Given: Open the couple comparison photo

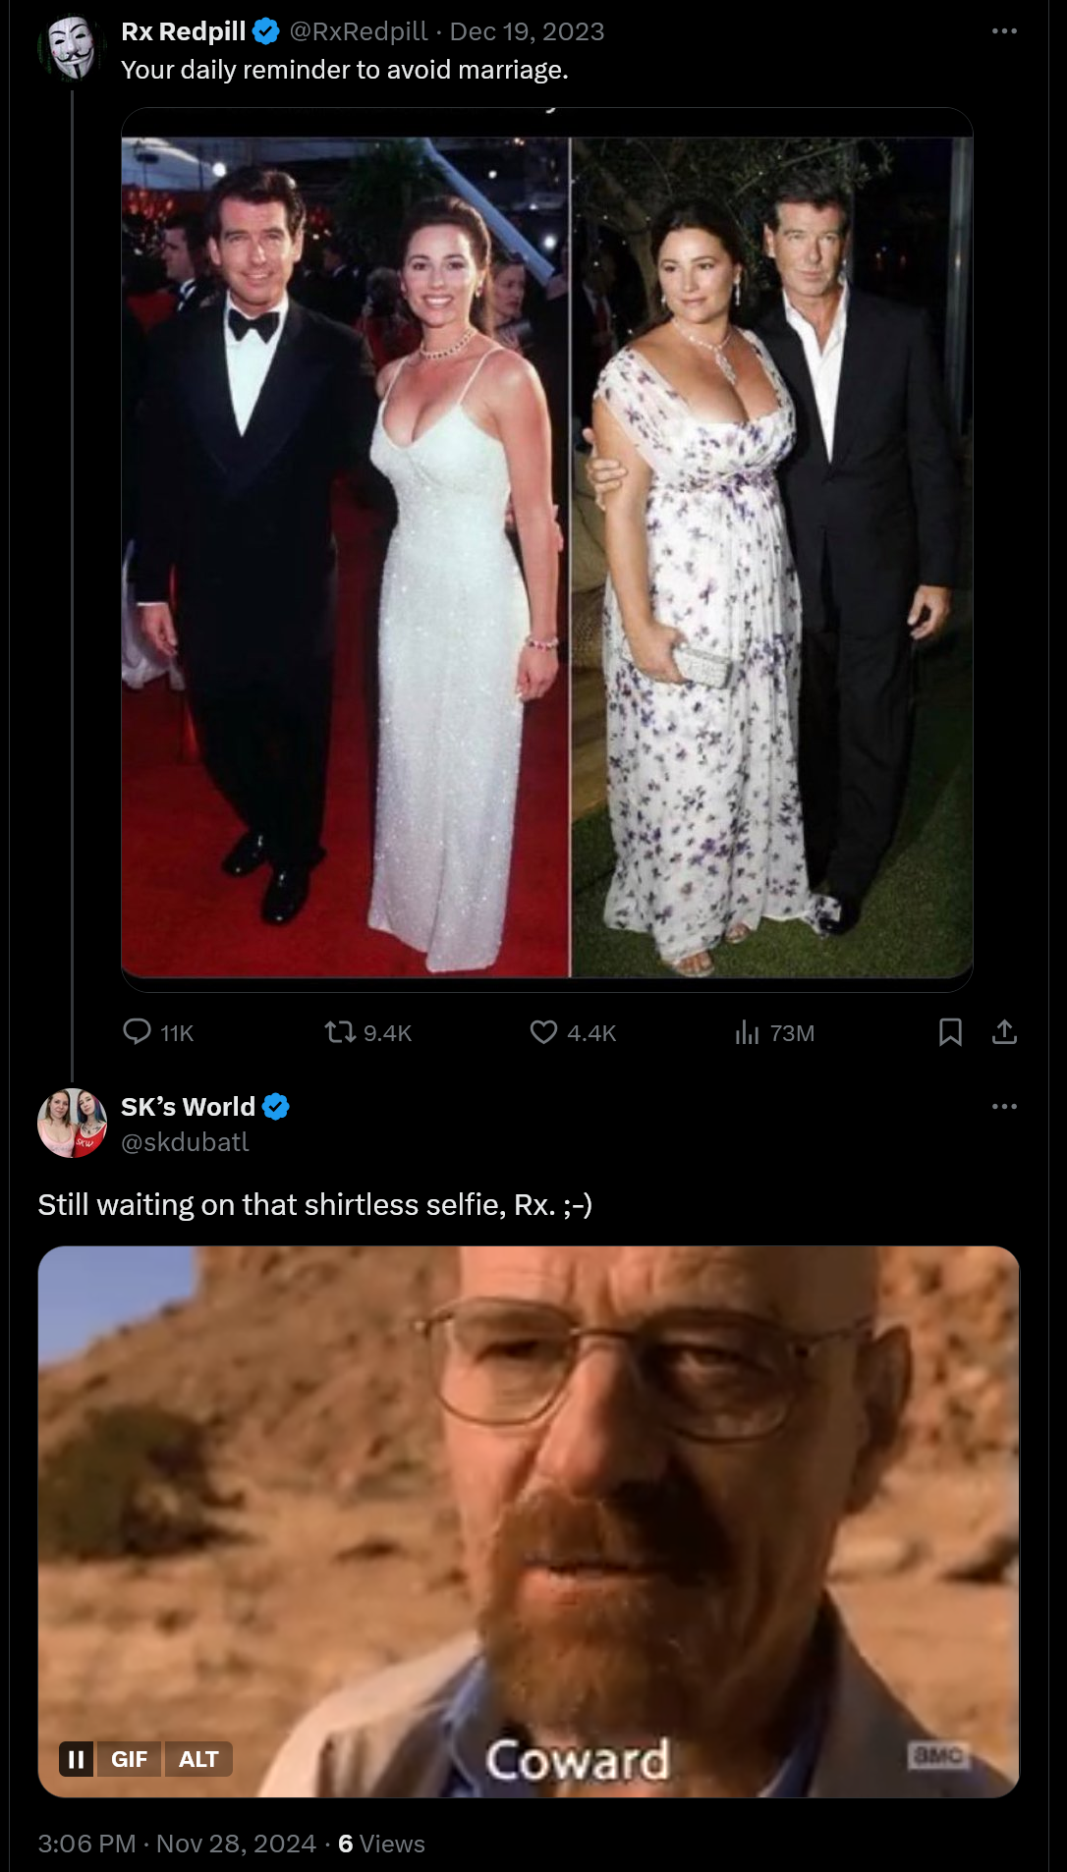Looking at the screenshot, I should [x=546, y=556].
